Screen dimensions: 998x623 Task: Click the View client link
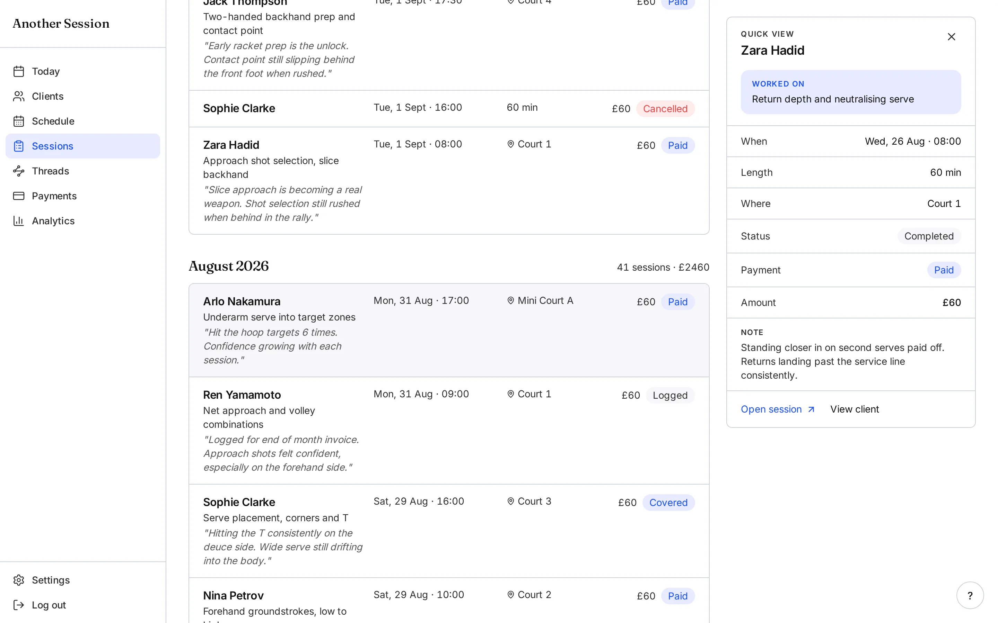tap(855, 409)
